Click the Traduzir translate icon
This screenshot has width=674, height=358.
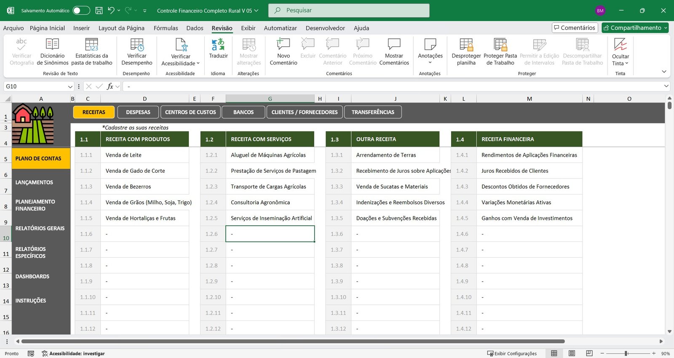click(x=218, y=45)
